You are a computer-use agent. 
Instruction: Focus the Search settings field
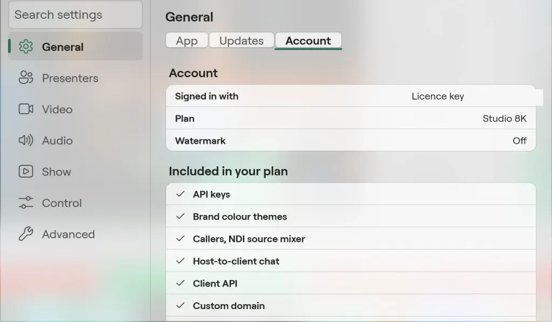(x=75, y=15)
